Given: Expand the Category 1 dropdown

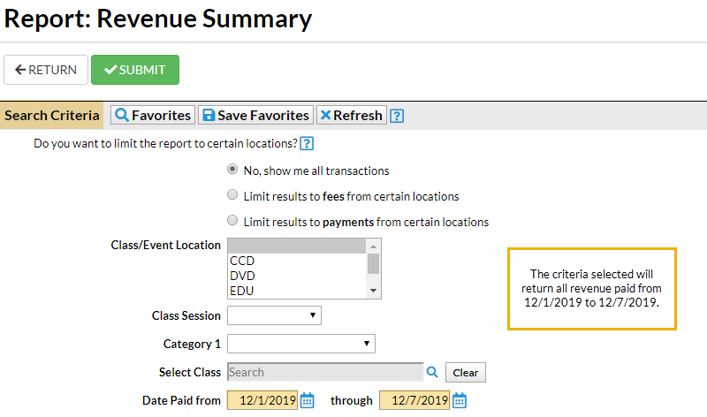Looking at the screenshot, I should 301,344.
